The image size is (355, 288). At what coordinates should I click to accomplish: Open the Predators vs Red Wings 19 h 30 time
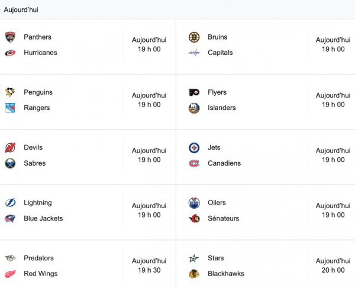149,270
